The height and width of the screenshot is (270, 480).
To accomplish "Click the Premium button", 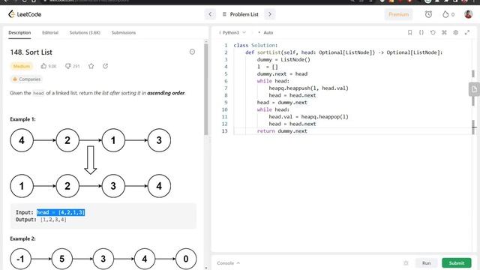I will click(398, 14).
